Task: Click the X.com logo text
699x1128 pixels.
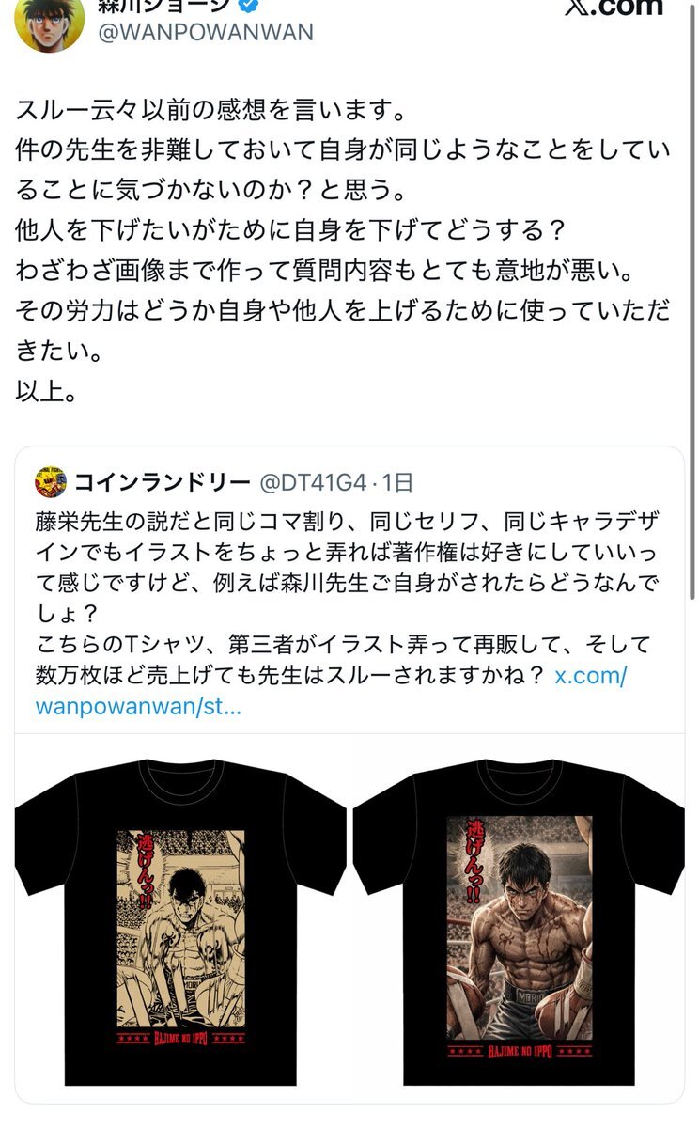Action: pyautogui.click(x=614, y=7)
